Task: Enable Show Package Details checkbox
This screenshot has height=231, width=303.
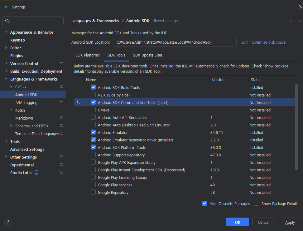Action: (257, 203)
